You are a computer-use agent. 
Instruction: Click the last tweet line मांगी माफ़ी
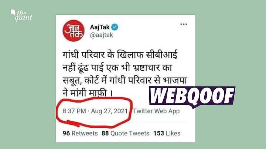click(88, 93)
